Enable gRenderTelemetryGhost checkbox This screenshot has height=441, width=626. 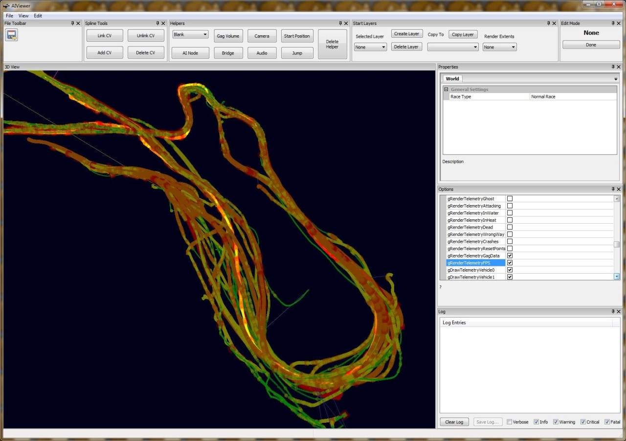pos(510,199)
